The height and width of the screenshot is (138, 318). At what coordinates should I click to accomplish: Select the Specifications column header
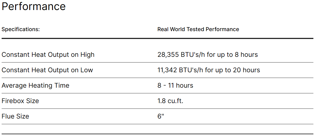tap(21, 29)
